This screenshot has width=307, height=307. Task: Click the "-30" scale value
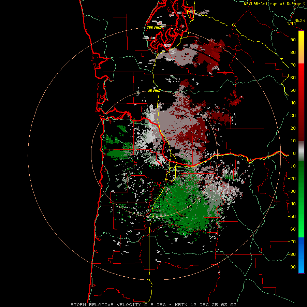tap(292, 191)
